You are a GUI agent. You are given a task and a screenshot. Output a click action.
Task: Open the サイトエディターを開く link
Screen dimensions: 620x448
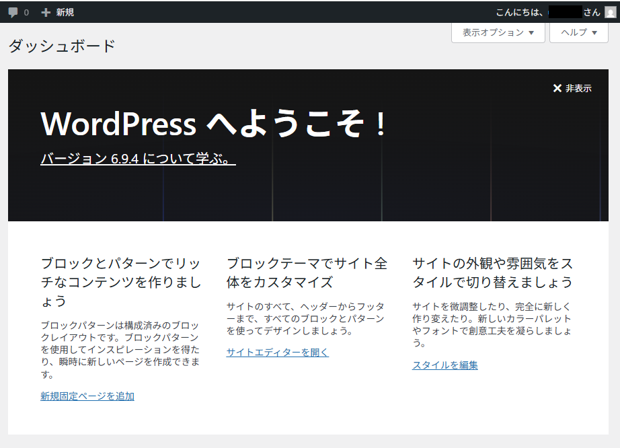pyautogui.click(x=277, y=352)
